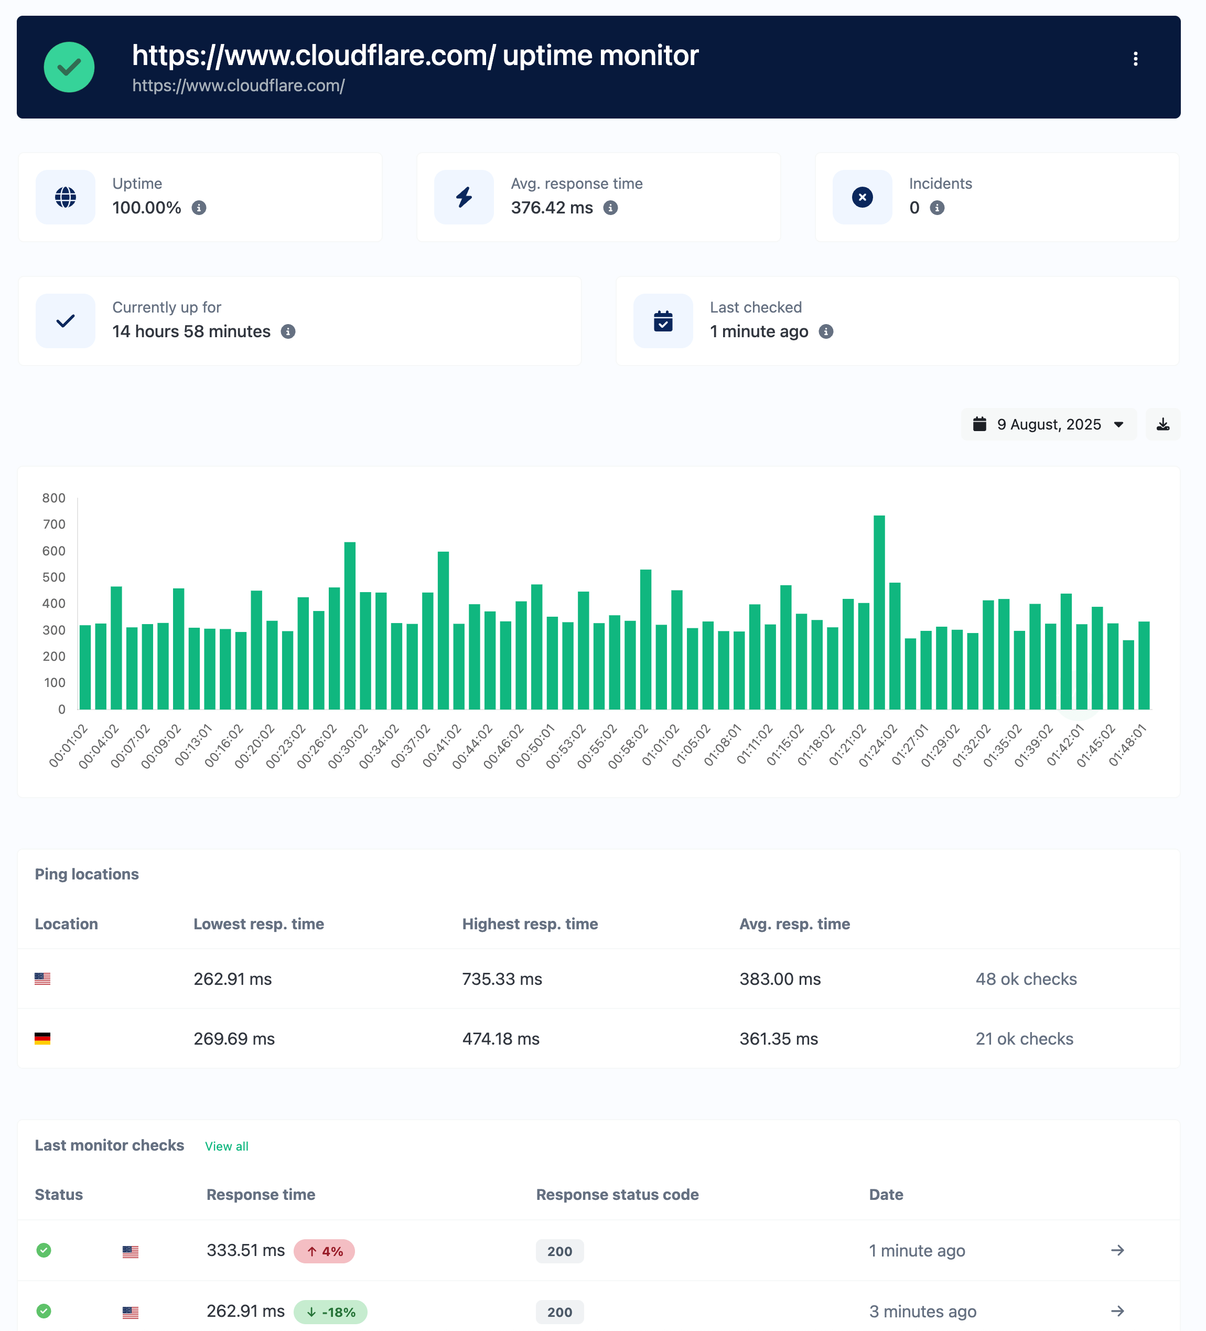Click the 48 ok checks link
The height and width of the screenshot is (1331, 1206).
tap(1026, 979)
